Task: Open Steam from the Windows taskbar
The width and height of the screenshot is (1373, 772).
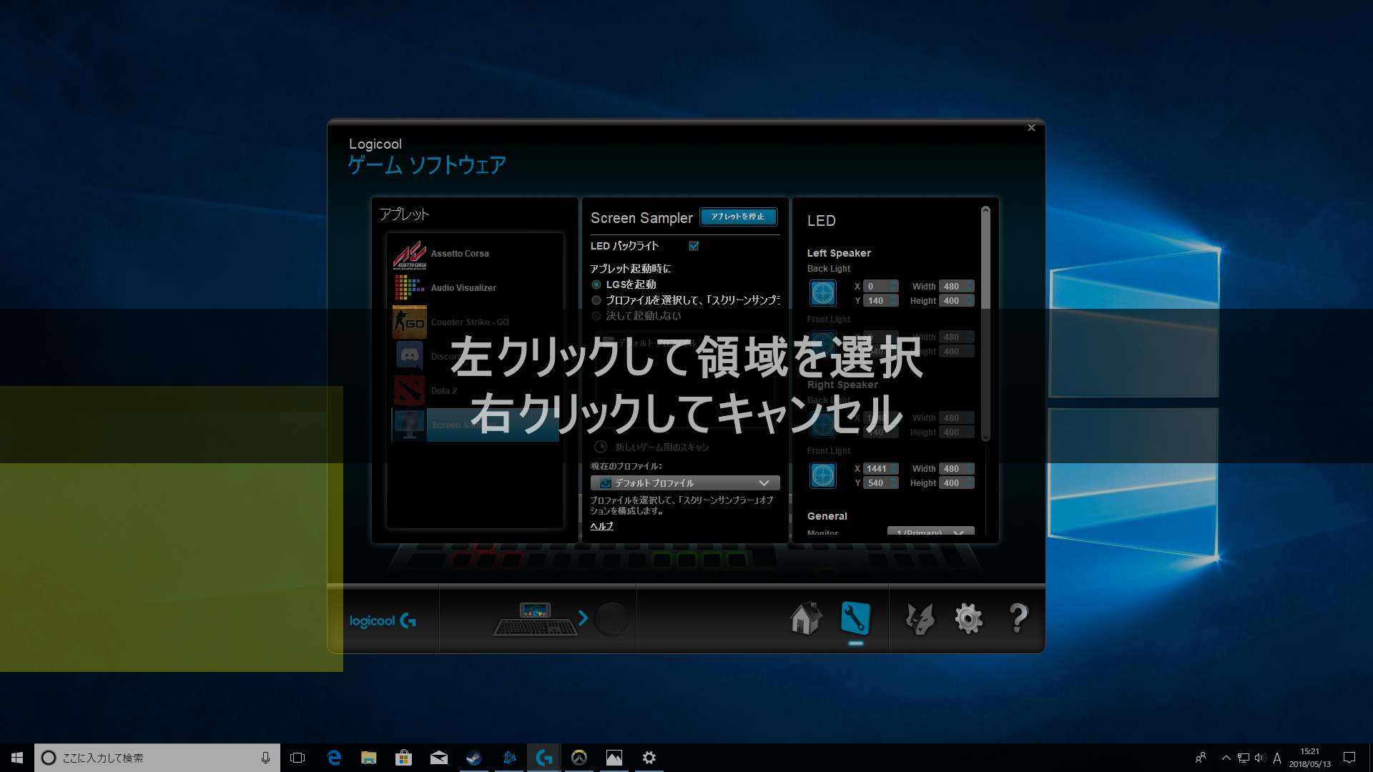Action: (473, 758)
